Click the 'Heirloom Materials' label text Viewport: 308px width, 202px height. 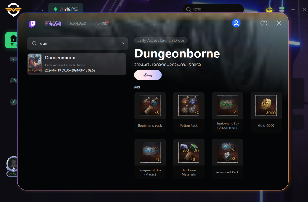[x=189, y=172]
